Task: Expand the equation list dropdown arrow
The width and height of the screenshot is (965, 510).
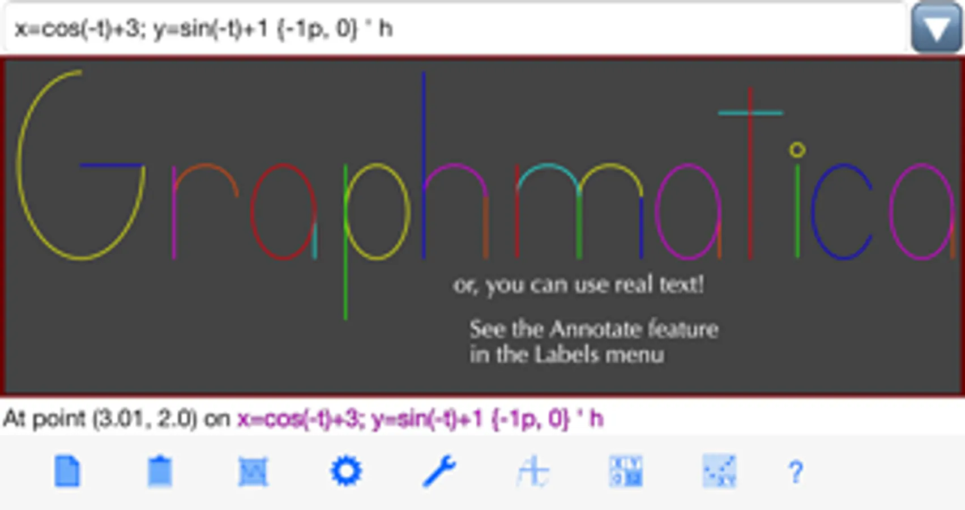Action: (936, 28)
